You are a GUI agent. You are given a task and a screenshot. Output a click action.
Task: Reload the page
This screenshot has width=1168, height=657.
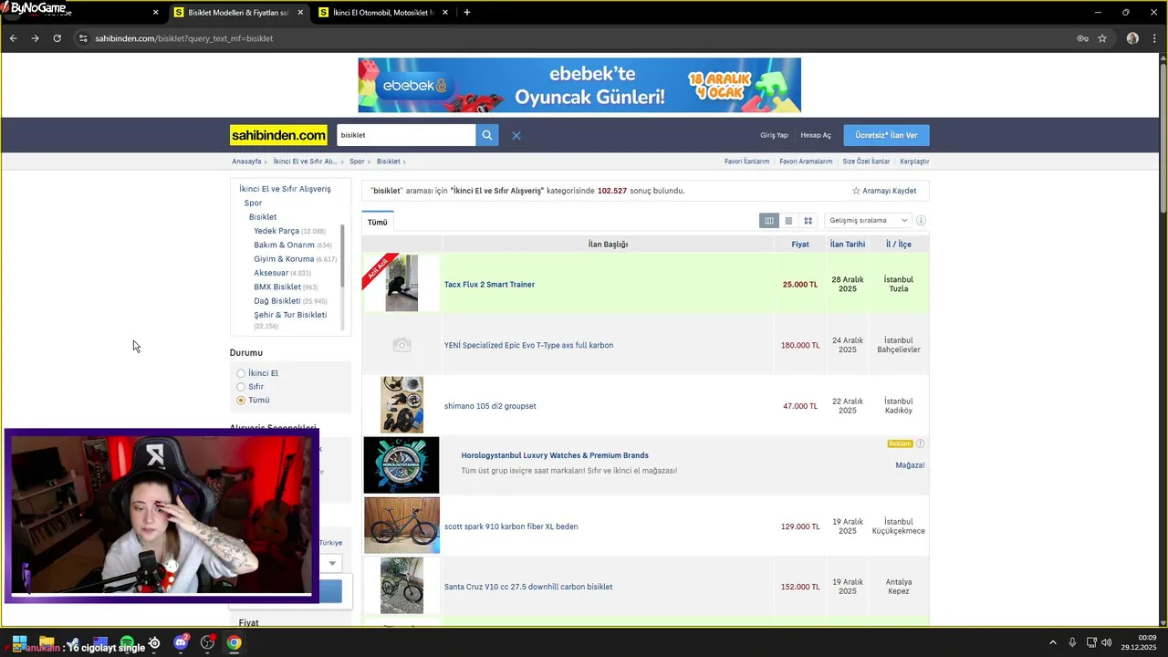(x=57, y=38)
